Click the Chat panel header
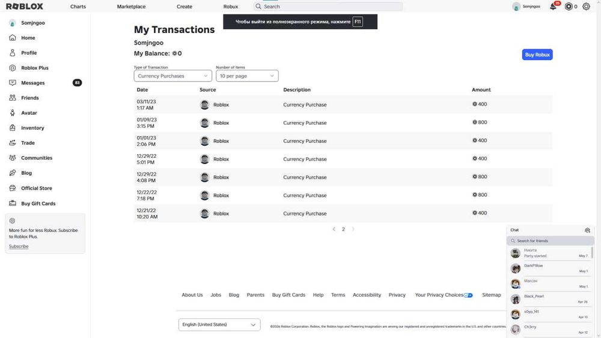Image resolution: width=601 pixels, height=338 pixels. point(551,230)
